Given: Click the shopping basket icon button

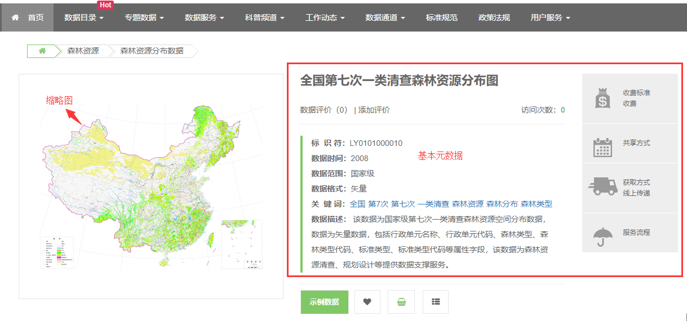Looking at the screenshot, I should pos(401,302).
